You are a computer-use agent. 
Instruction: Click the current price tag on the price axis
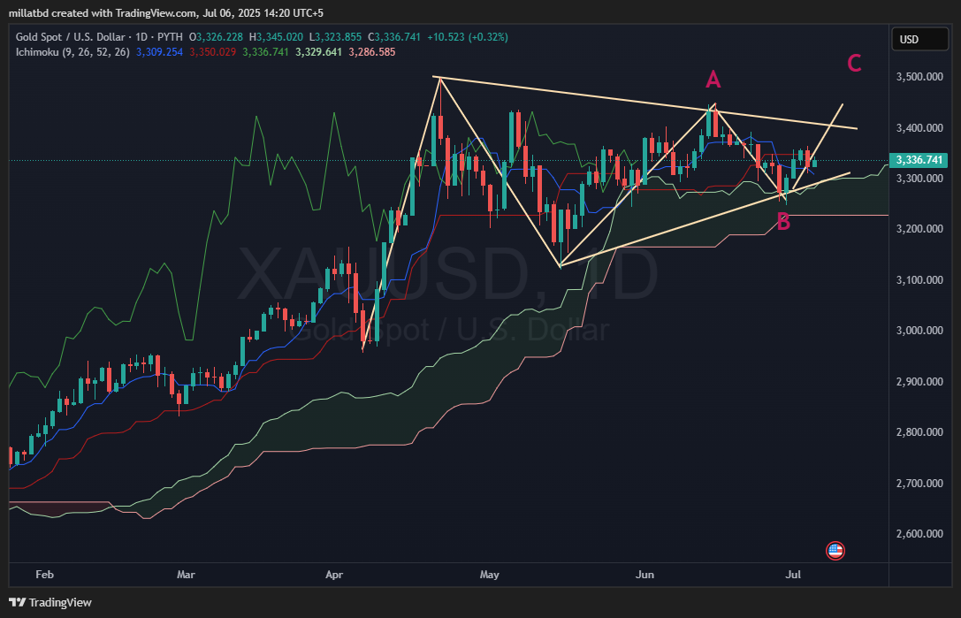pyautogui.click(x=919, y=160)
